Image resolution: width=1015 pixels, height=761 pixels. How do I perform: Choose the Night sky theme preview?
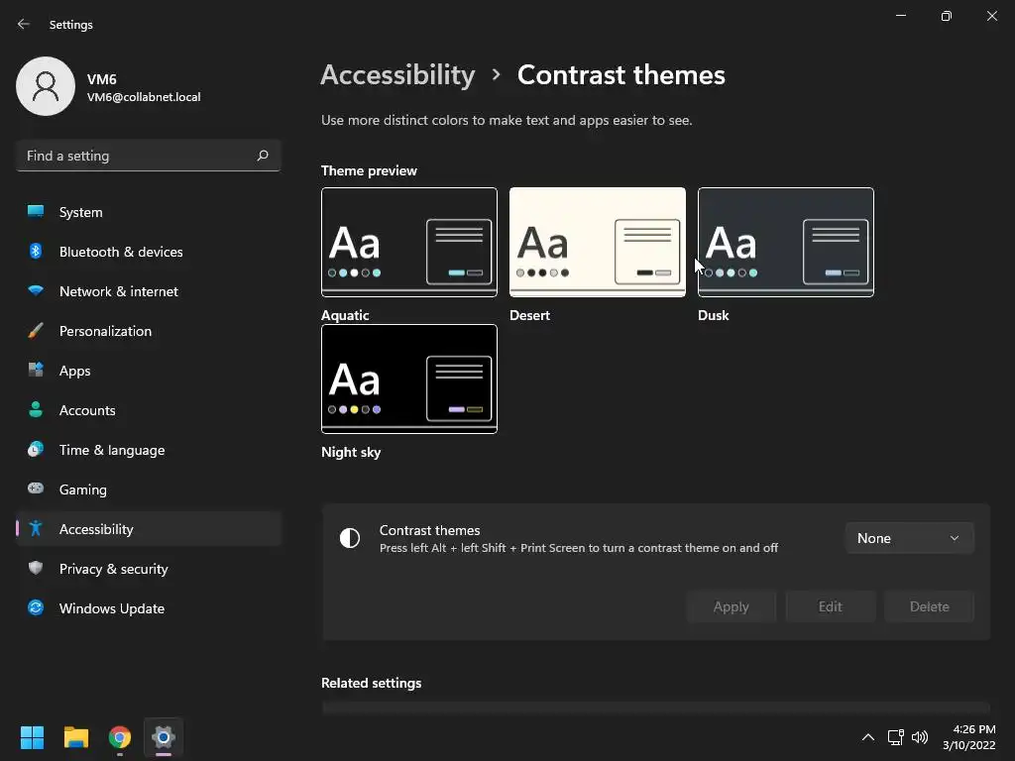coord(409,380)
